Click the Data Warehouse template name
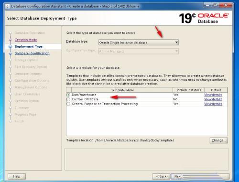Viewport: 239px width, 182px height. click(x=84, y=95)
